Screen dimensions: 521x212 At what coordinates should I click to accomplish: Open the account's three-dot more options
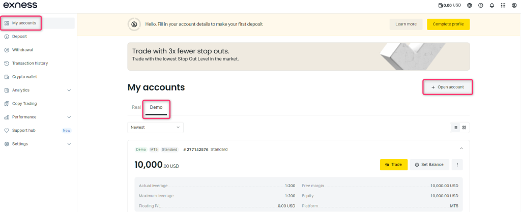[x=457, y=165]
